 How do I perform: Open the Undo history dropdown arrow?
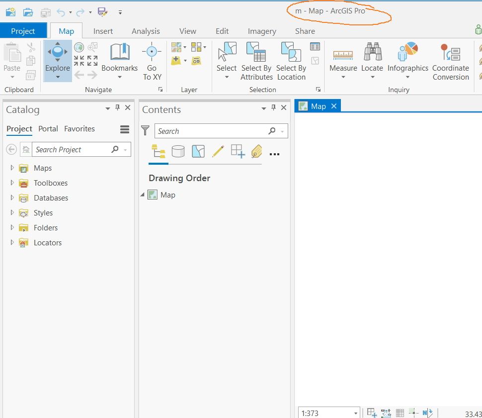tap(71, 12)
